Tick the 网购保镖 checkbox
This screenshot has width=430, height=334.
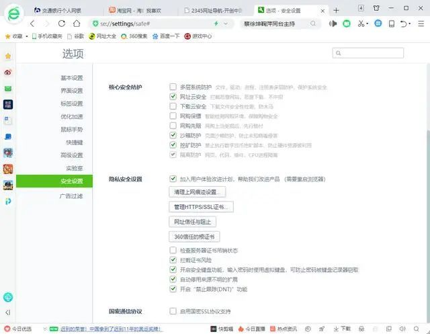pos(173,116)
